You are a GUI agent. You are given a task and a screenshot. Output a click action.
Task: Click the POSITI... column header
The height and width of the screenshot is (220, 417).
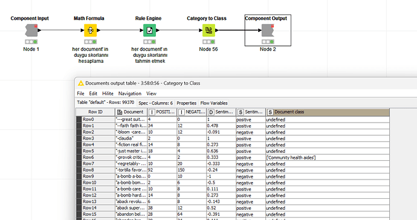coord(162,112)
